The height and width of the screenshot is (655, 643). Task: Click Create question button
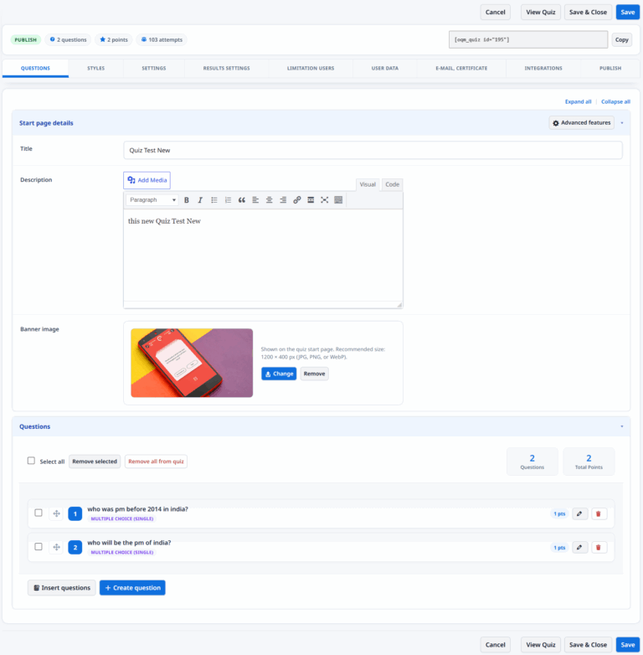click(132, 588)
